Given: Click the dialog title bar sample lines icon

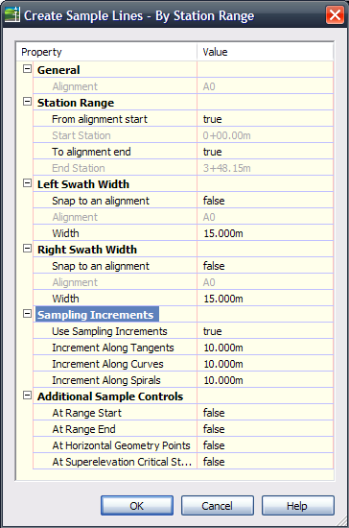Looking at the screenshot, I should (12, 15).
